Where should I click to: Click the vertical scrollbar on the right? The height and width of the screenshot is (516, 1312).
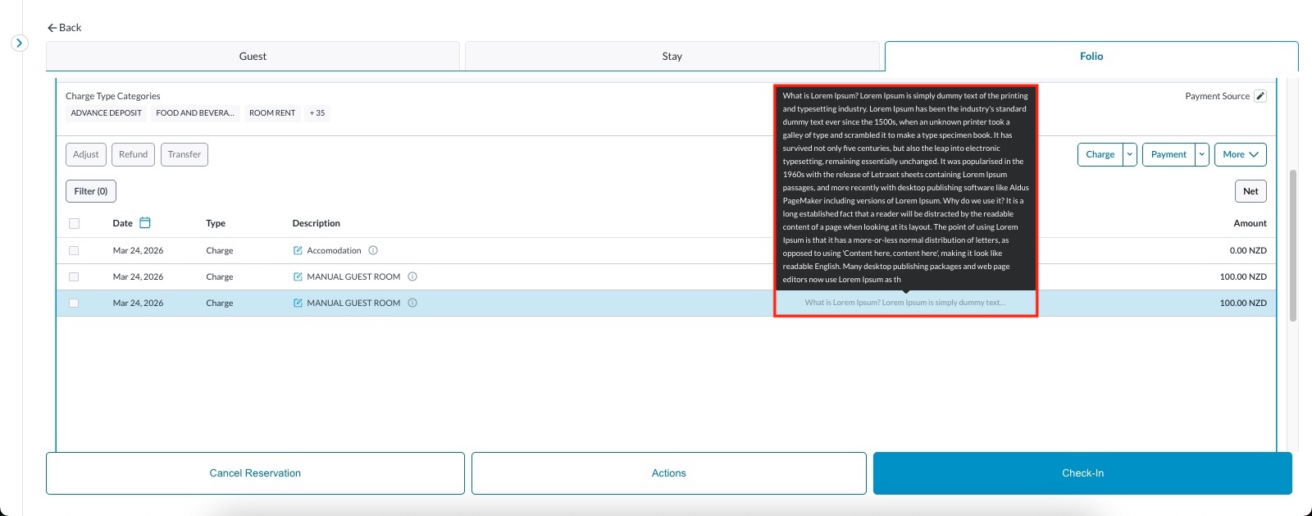tap(1293, 246)
